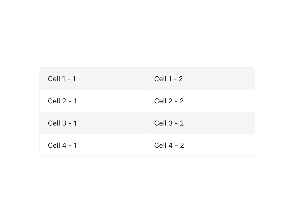Click the border line between rows three and four
The image size is (292, 205).
(x=147, y=134)
